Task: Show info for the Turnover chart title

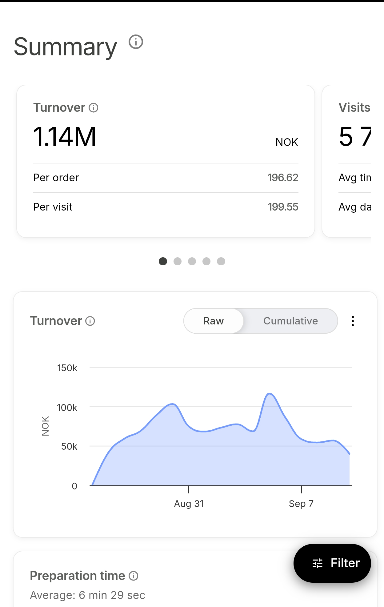Action: [90, 321]
